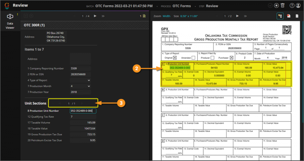Click Gross Value 10,473.64 on the form

click(278, 68)
